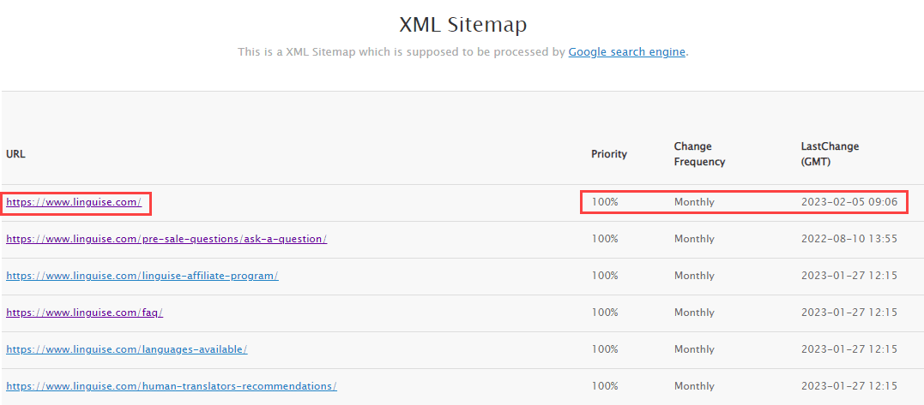Open the ask-a-question page link
The height and width of the screenshot is (405, 924).
166,239
